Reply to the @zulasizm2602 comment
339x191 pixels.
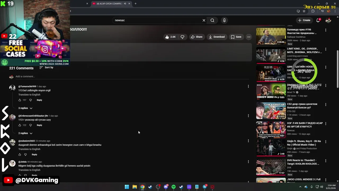click(34, 154)
